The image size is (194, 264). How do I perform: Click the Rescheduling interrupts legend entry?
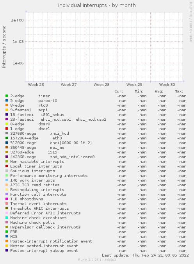(37, 189)
